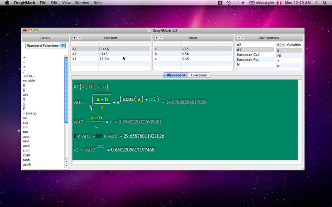Viewport: 332px width, 207px height.
Task: Open the File menu
Action: (x=43, y=3)
